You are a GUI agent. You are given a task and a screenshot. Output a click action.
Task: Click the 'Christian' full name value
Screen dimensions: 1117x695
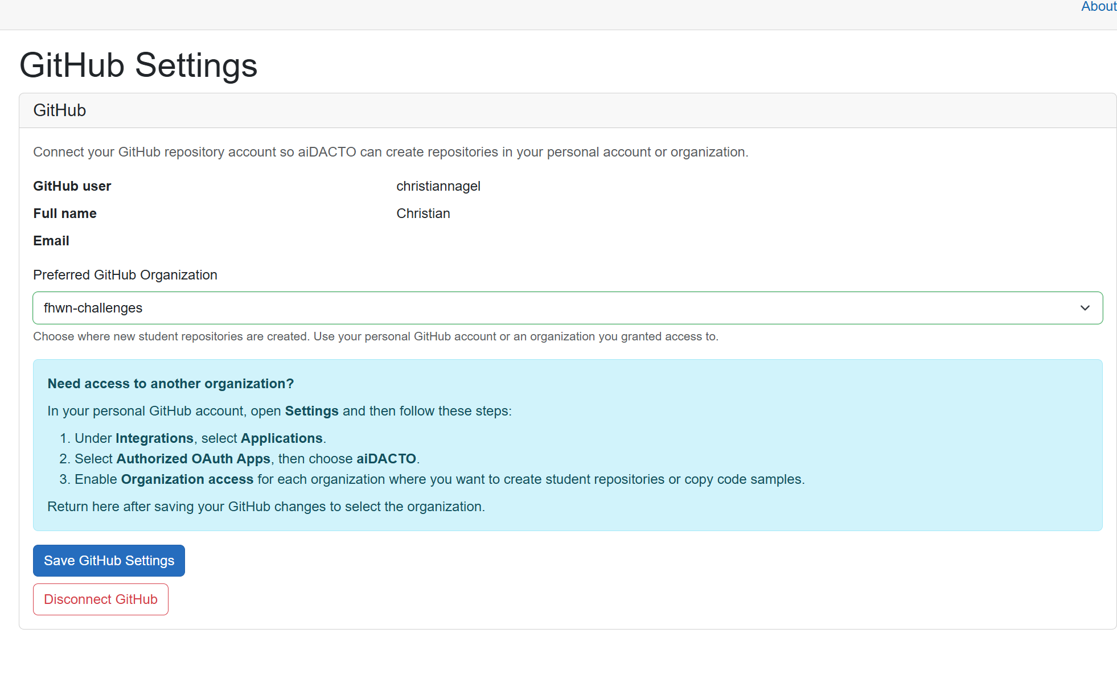click(423, 213)
